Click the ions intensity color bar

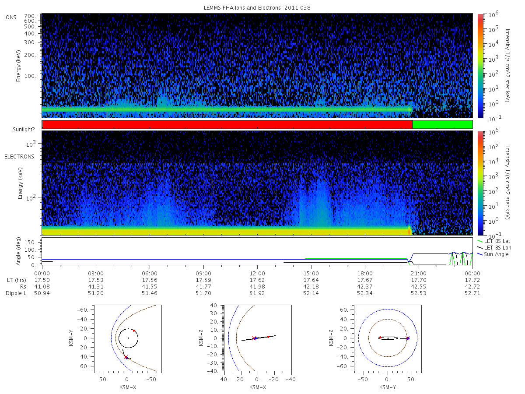(x=480, y=66)
